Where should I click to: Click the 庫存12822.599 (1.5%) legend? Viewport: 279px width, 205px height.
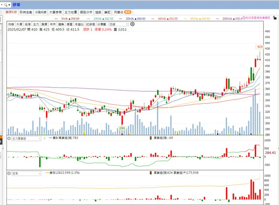(63, 173)
